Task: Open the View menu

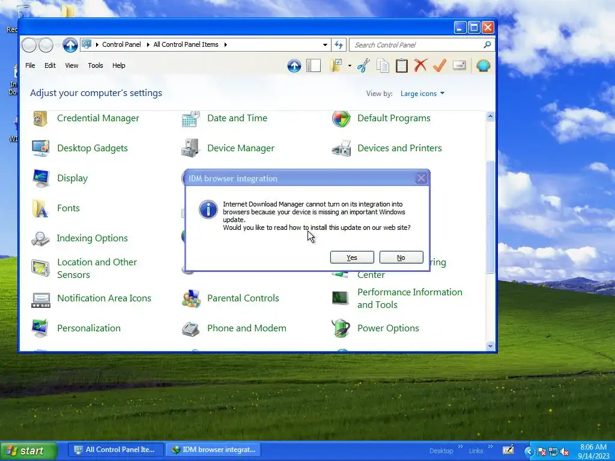Action: point(71,65)
